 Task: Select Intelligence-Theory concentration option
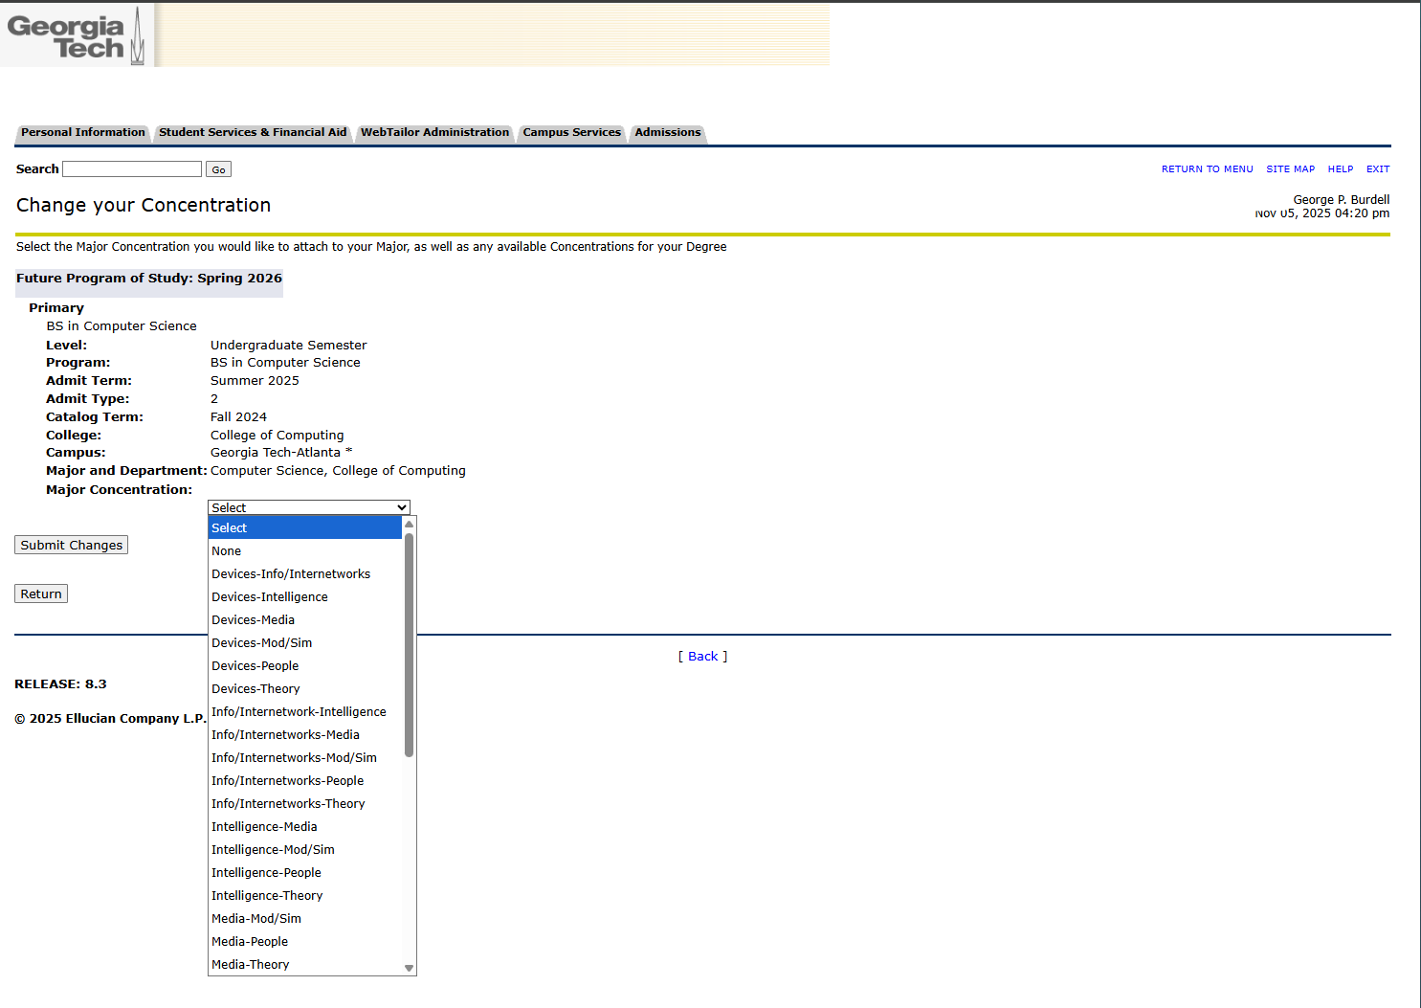(x=267, y=896)
